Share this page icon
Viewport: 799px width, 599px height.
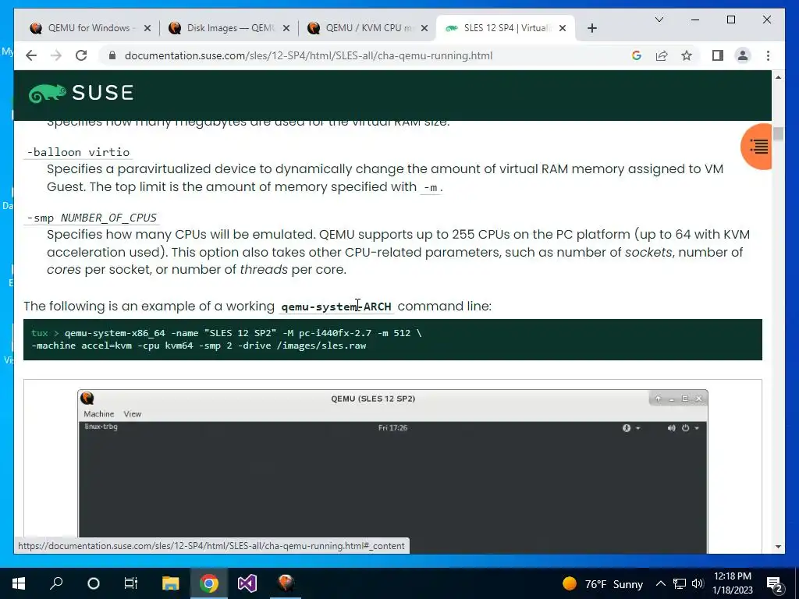click(662, 55)
